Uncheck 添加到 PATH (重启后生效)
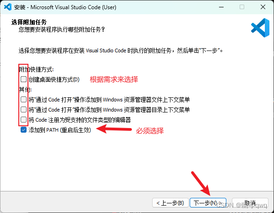 (x=23, y=130)
